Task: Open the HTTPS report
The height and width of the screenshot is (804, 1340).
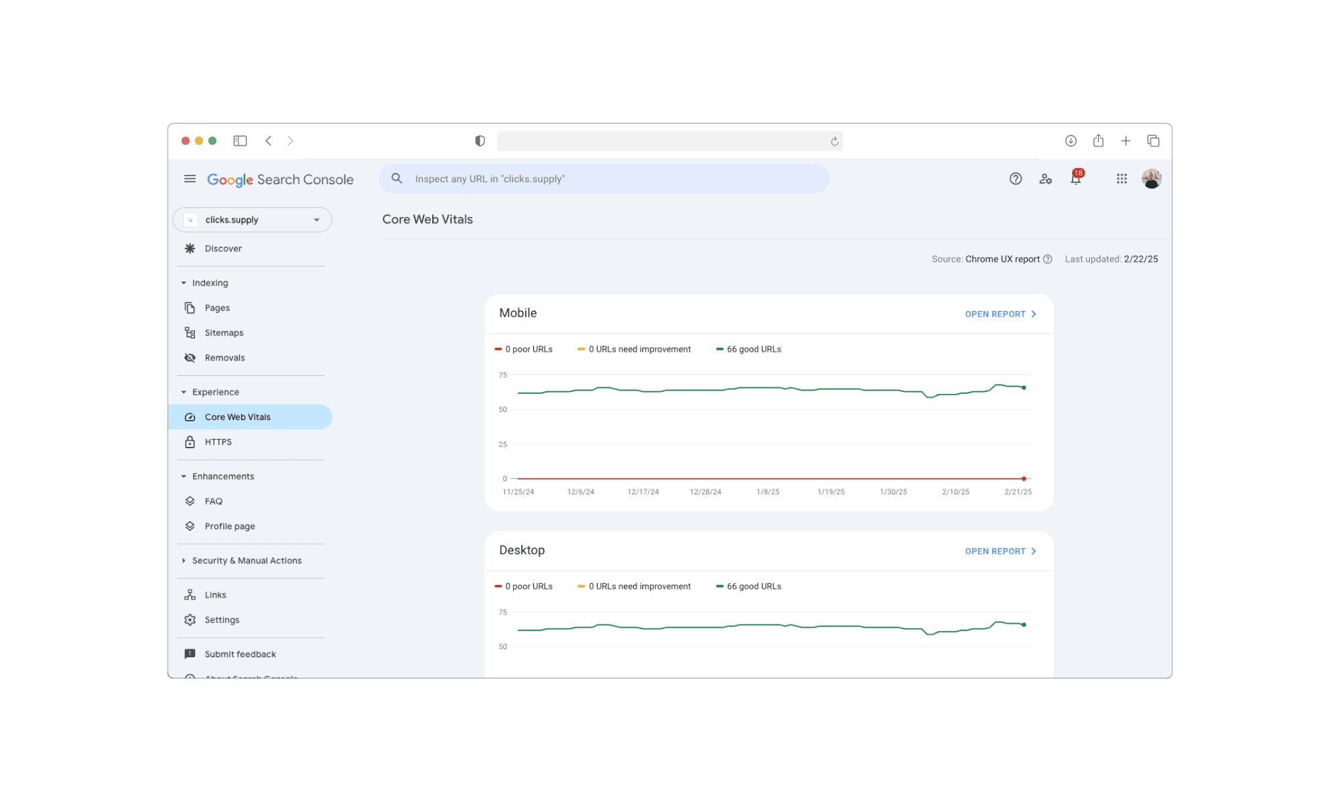Action: (218, 442)
